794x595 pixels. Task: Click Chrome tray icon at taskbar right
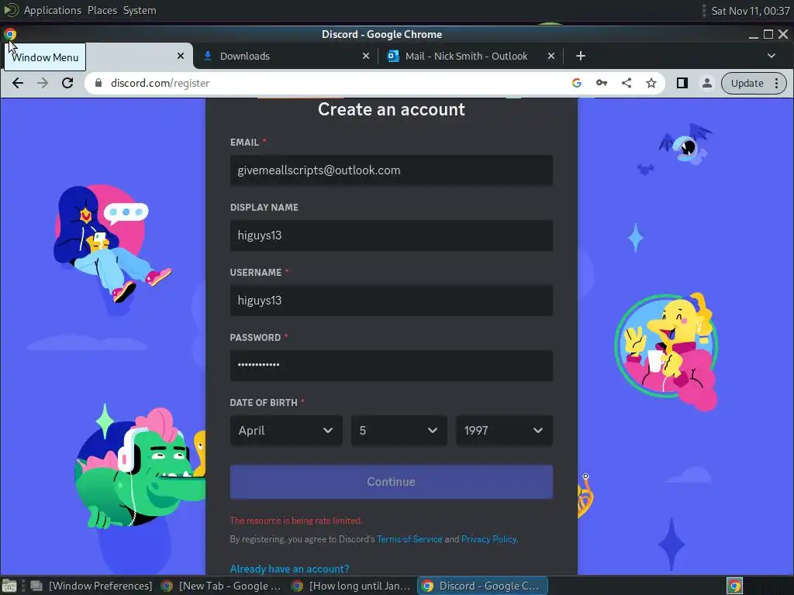734,586
